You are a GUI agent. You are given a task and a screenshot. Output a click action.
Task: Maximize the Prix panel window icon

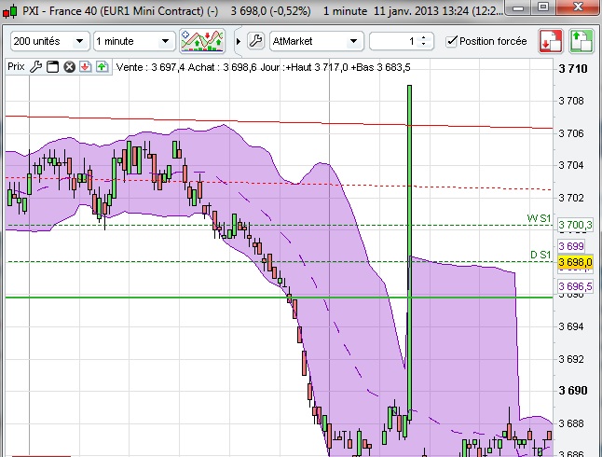[x=52, y=67]
